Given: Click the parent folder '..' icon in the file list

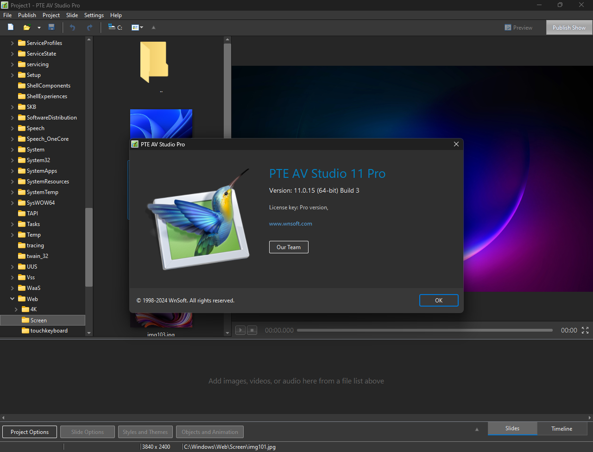Looking at the screenshot, I should 154,62.
